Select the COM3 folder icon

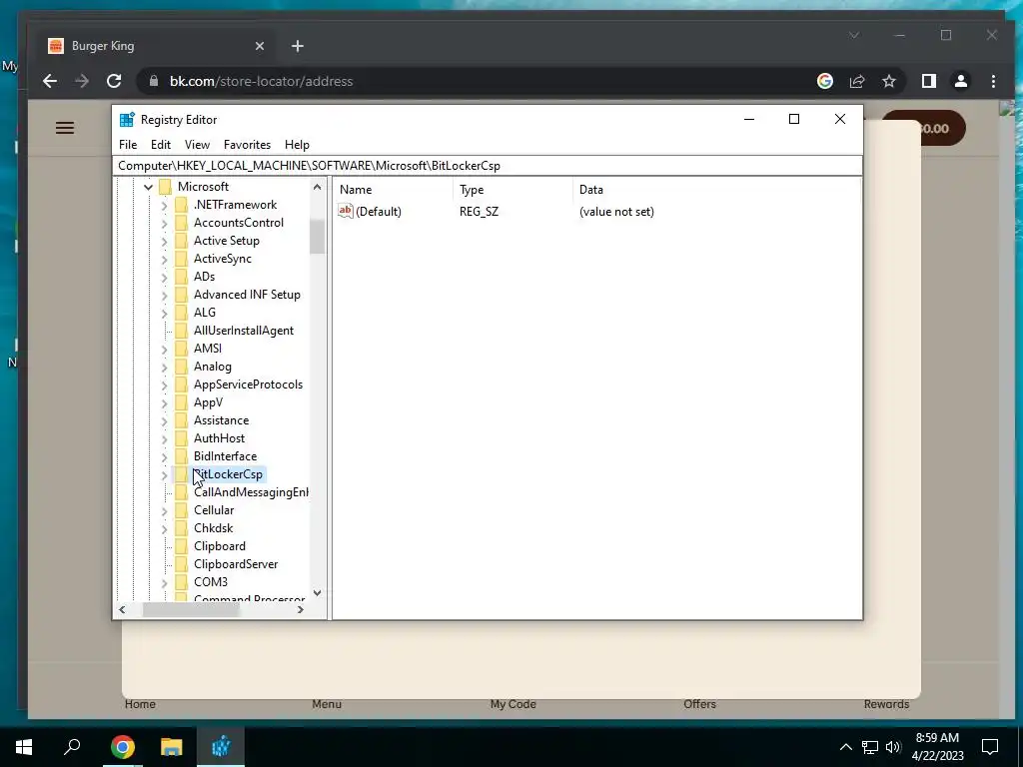click(182, 582)
